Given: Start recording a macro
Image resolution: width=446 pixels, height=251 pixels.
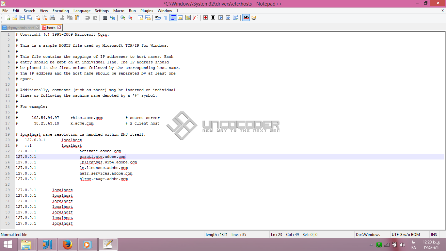Looking at the screenshot, I should click(205, 18).
